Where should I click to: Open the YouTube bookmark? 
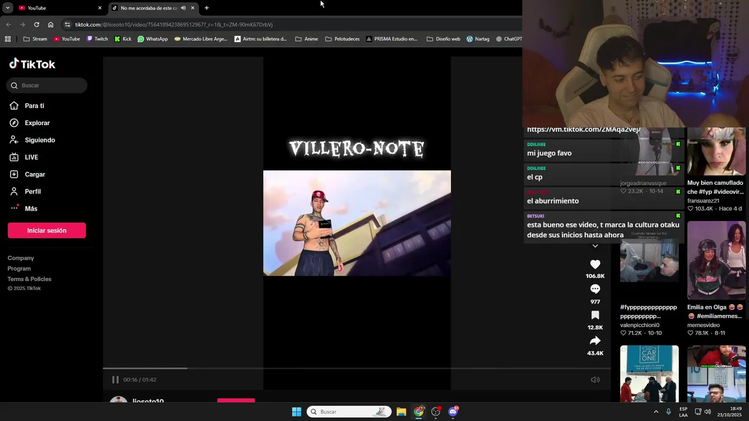[x=67, y=39]
